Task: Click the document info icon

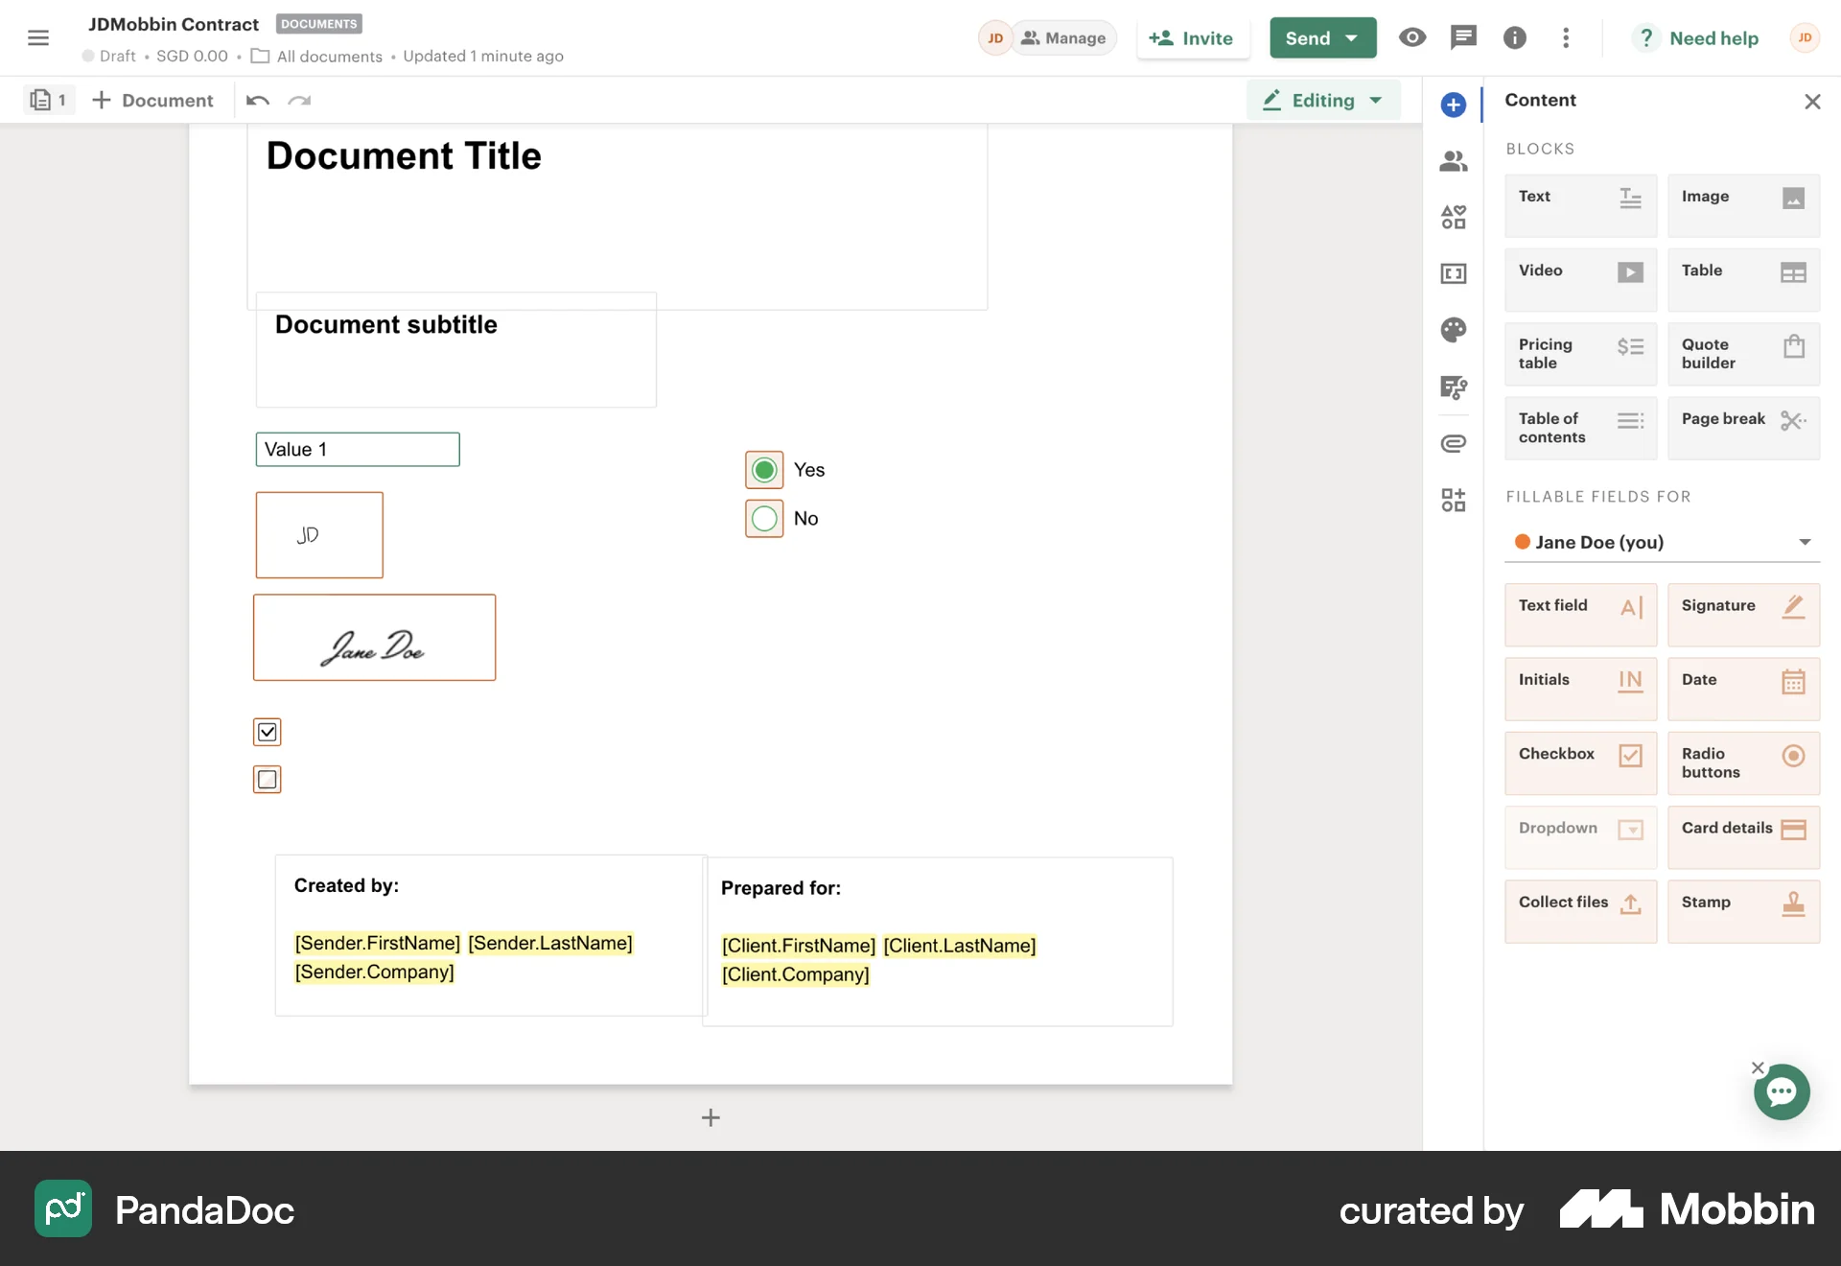Action: (1514, 38)
